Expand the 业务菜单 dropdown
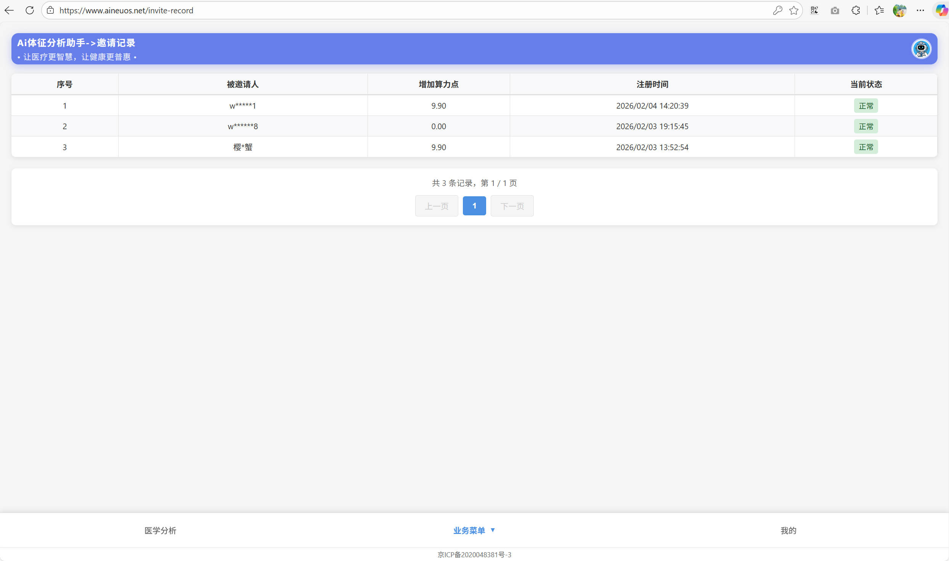The width and height of the screenshot is (949, 561). 474,530
